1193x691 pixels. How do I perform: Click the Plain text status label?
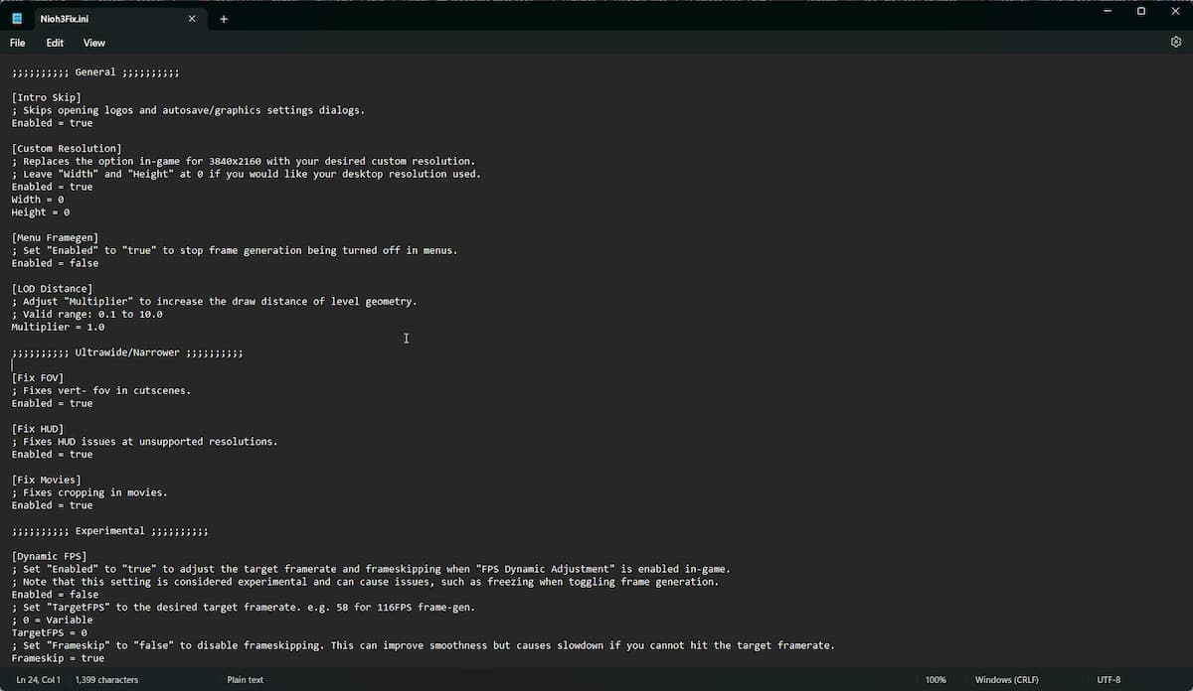pos(246,680)
